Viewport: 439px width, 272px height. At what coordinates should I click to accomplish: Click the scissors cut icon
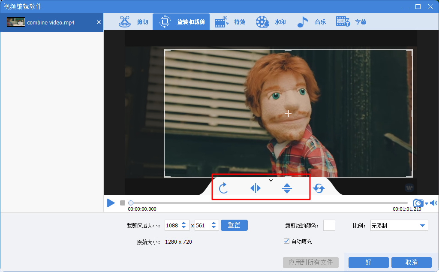coord(125,21)
